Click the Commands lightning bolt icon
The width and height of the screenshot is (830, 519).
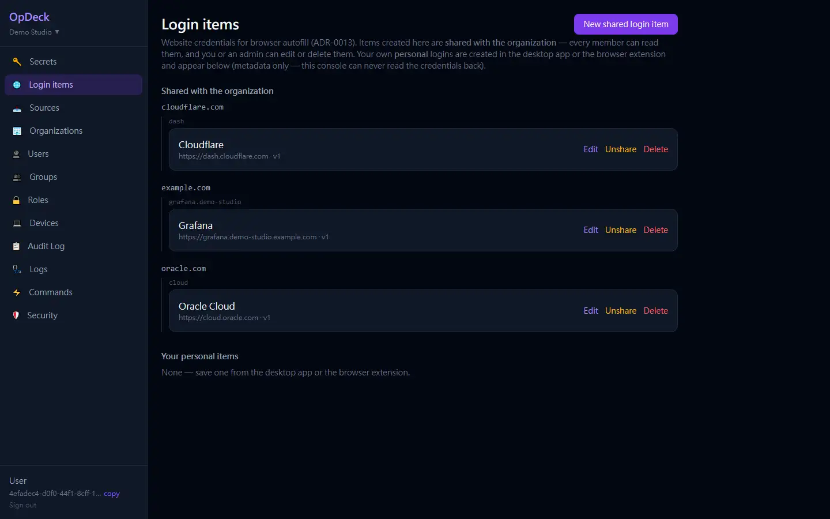[x=17, y=292]
